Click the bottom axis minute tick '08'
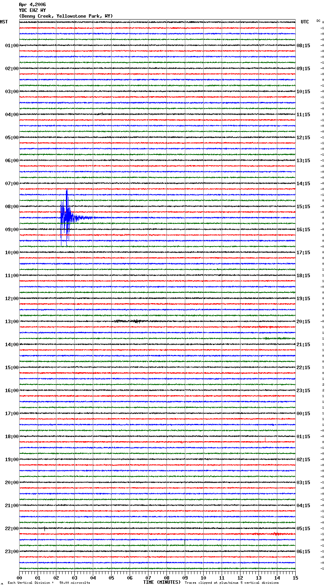This screenshot has height=588, width=326. tap(166, 578)
